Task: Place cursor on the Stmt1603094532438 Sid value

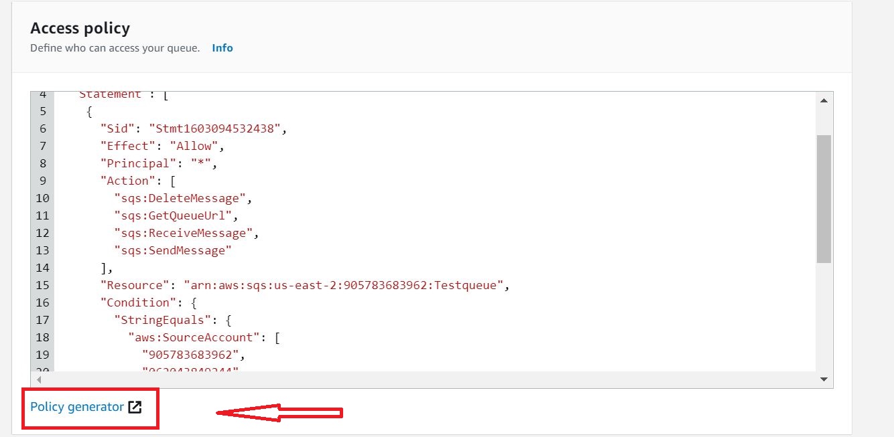Action: [214, 128]
